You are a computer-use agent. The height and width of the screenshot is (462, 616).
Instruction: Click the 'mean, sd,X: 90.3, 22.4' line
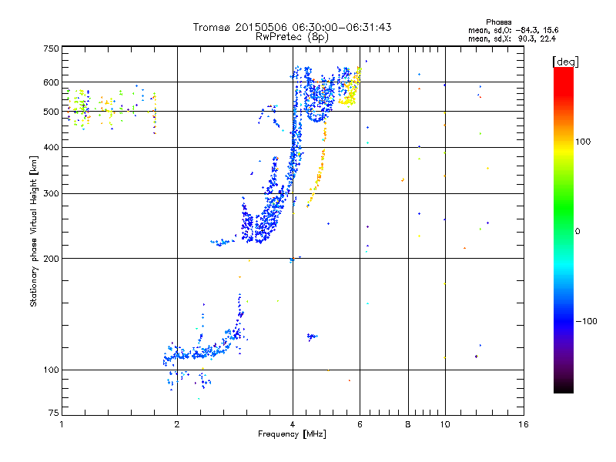pyautogui.click(x=512, y=38)
